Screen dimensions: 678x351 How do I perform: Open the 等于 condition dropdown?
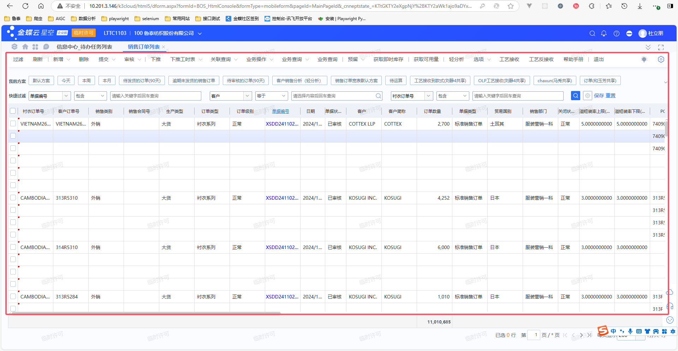tap(271, 96)
